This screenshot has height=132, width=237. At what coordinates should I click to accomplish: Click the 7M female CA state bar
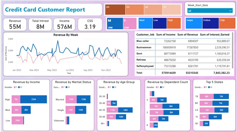click(x=207, y=110)
